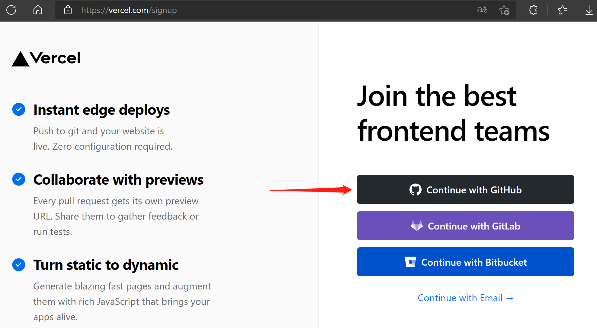Click the browser refresh icon
Screen dimensions: 597x328
11,10
